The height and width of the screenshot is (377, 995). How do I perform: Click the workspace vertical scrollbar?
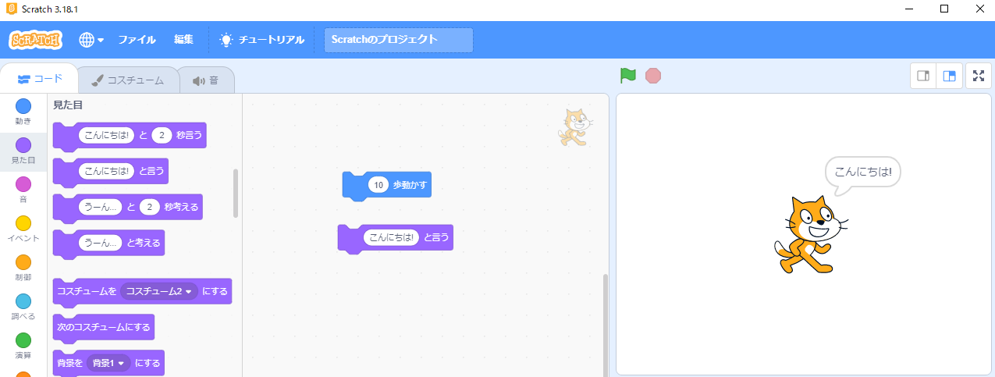pyautogui.click(x=604, y=324)
